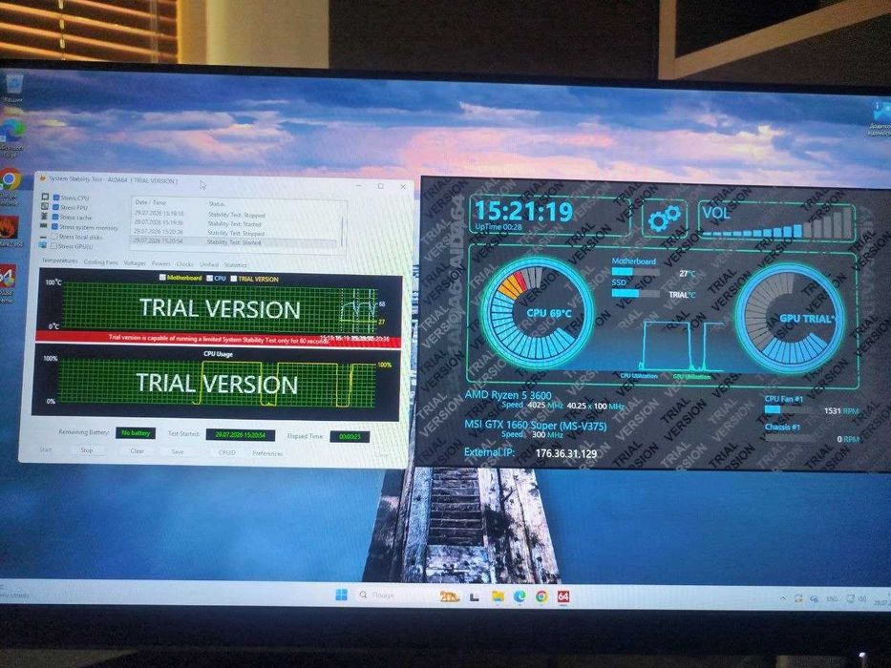Click the Stress CPU chip icon
This screenshot has height=668, width=891.
[45, 198]
